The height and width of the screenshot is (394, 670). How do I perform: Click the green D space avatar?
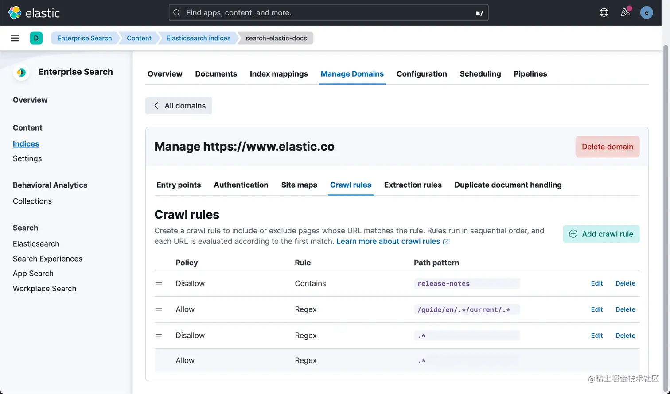[x=36, y=38]
